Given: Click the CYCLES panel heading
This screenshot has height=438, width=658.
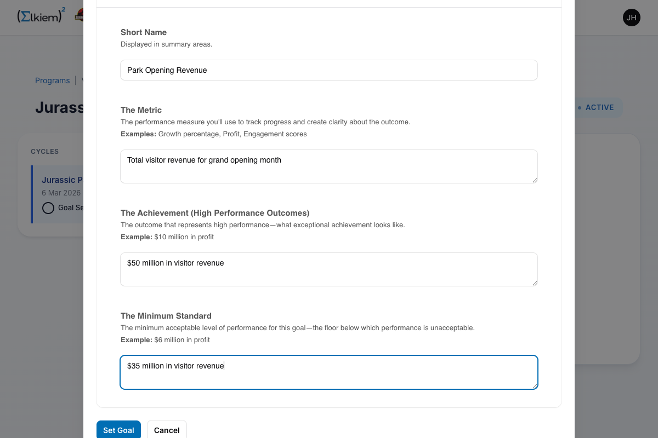Looking at the screenshot, I should (44, 152).
